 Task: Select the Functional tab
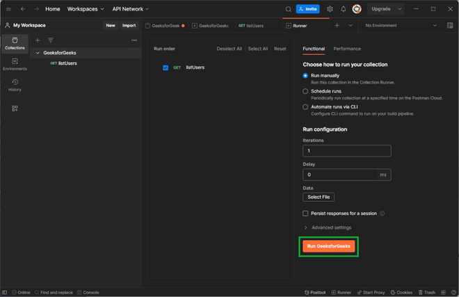[x=314, y=49]
